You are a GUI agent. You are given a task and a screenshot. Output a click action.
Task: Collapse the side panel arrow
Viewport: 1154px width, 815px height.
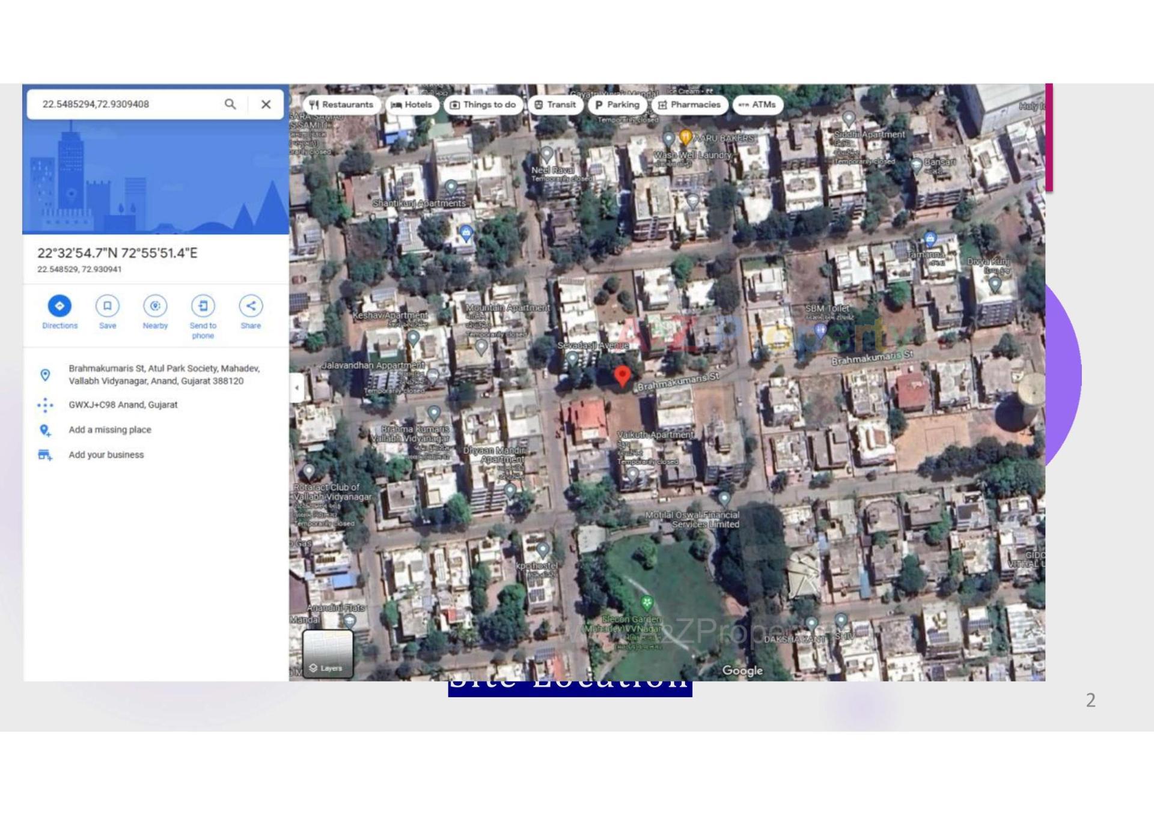click(296, 387)
